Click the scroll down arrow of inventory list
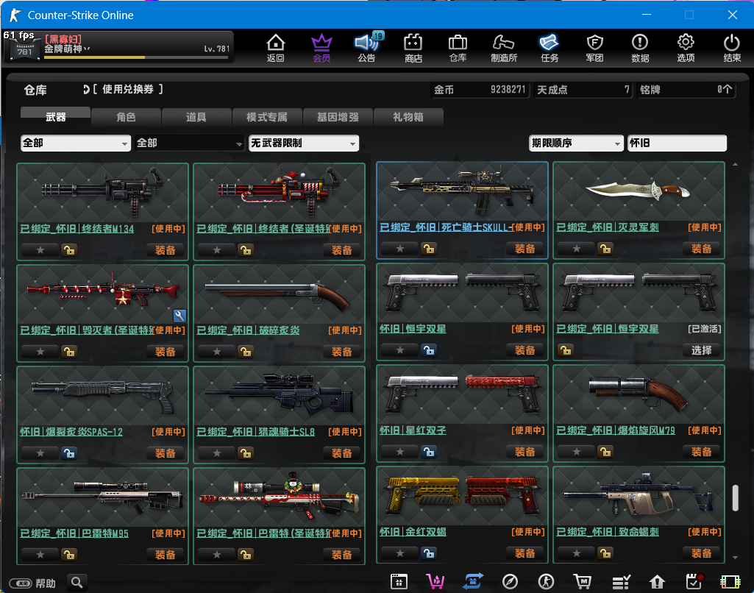Viewport: 754px width, 593px height. 736,558
